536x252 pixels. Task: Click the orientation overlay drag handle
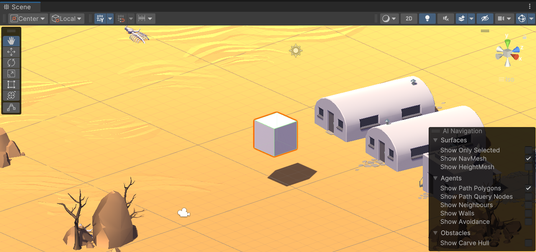pyautogui.click(x=485, y=31)
